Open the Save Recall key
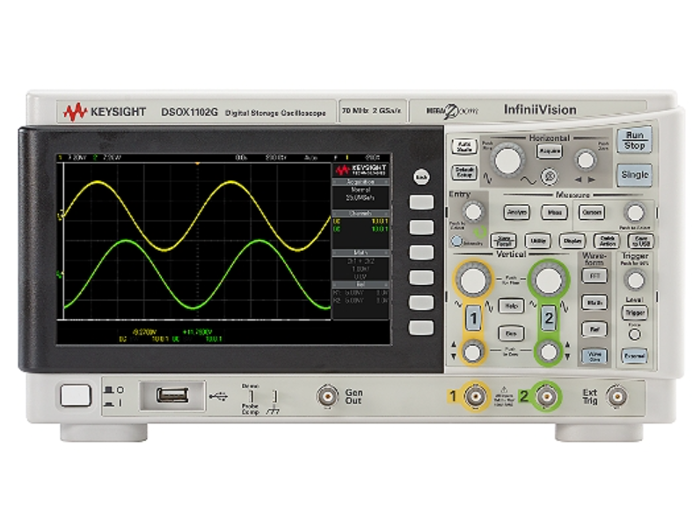700x506 pixels. 504,241
